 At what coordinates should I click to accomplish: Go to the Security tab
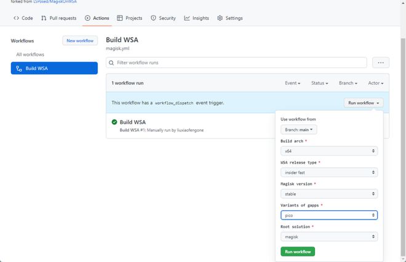[163, 18]
